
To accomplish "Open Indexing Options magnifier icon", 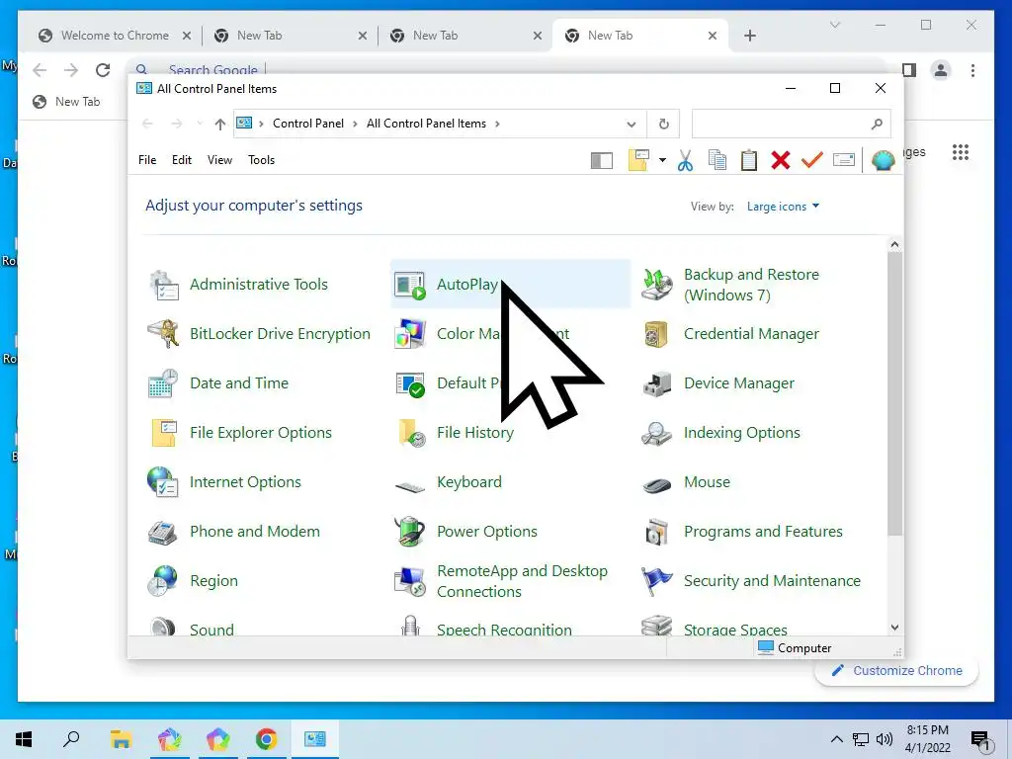I will click(657, 433).
